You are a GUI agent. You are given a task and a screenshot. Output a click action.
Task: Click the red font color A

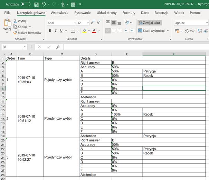click(94, 31)
